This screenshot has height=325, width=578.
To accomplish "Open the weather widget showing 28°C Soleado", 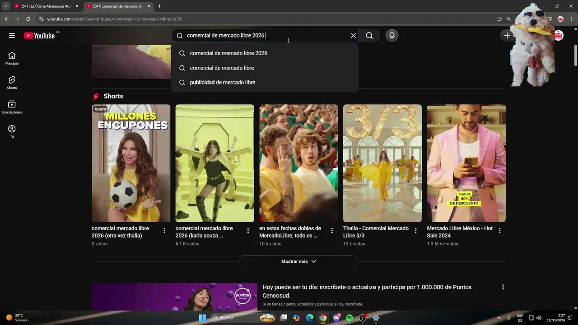I will [x=17, y=318].
